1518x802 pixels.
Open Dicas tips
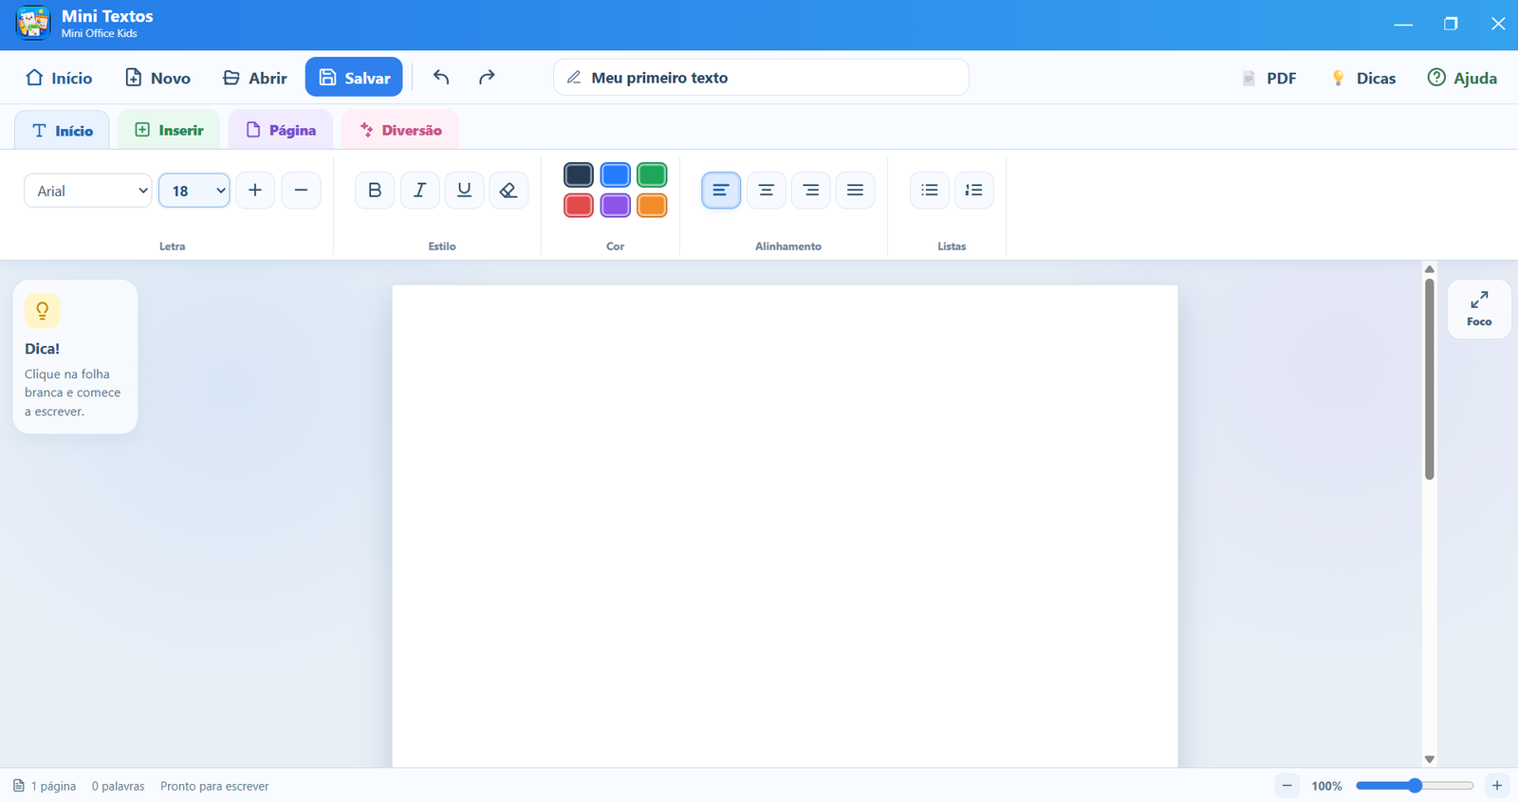(1363, 78)
